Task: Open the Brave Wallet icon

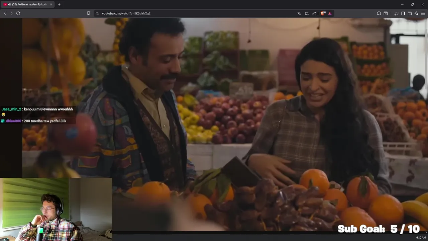Action: click(x=410, y=13)
